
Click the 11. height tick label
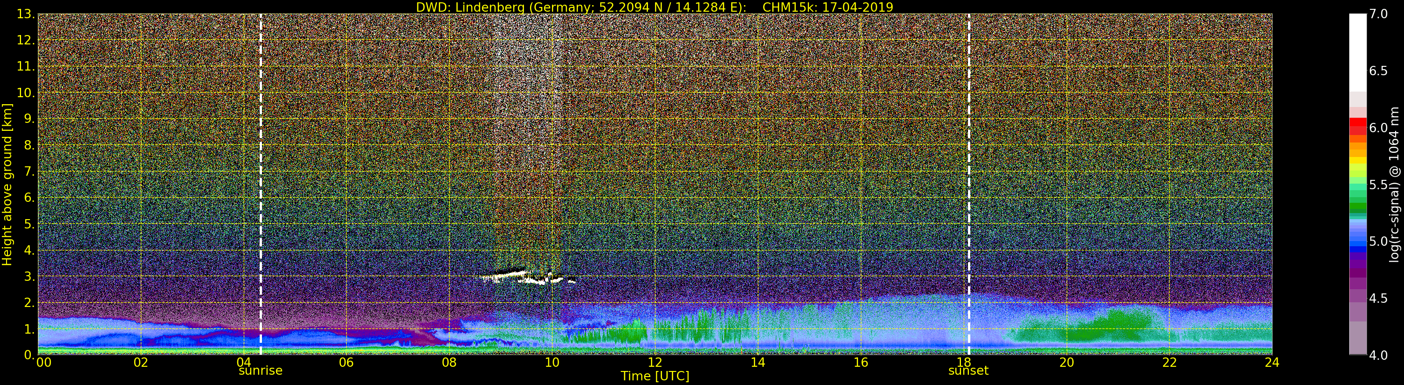point(26,66)
